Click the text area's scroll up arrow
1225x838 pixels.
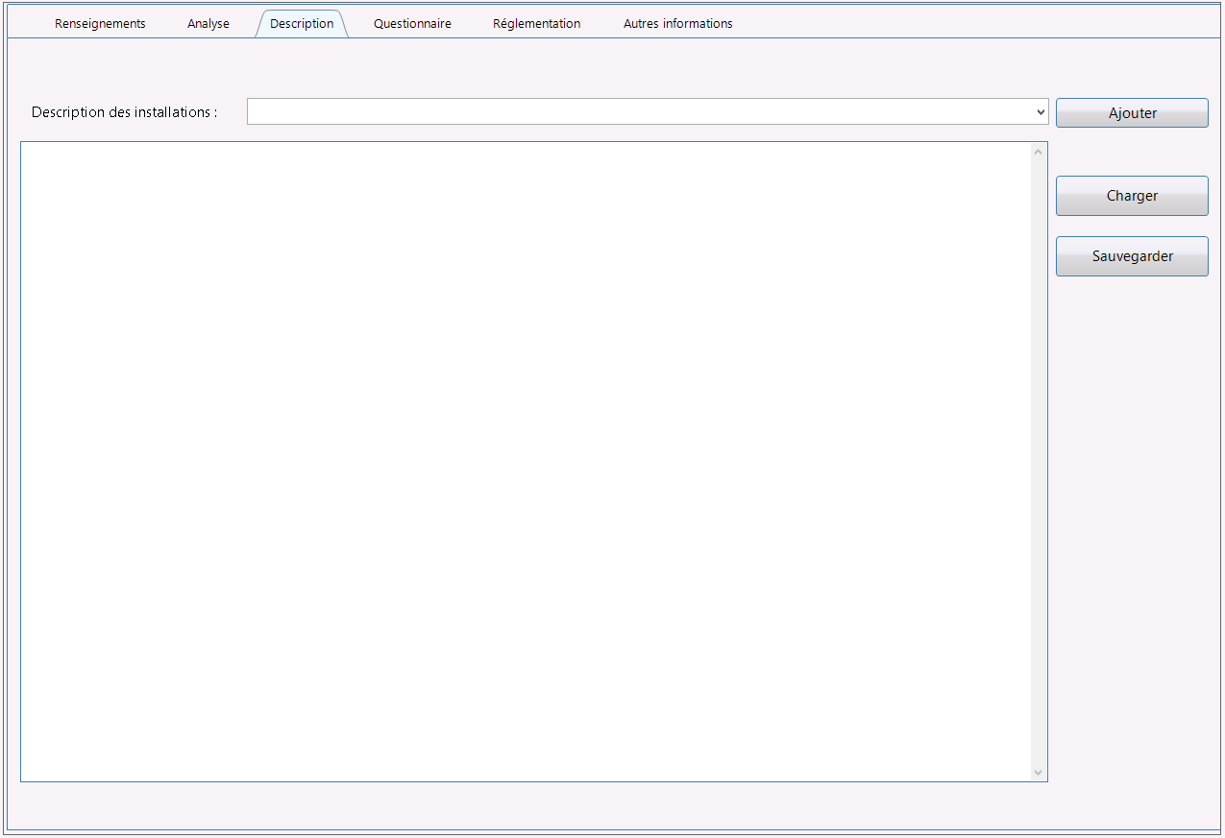point(1039,151)
